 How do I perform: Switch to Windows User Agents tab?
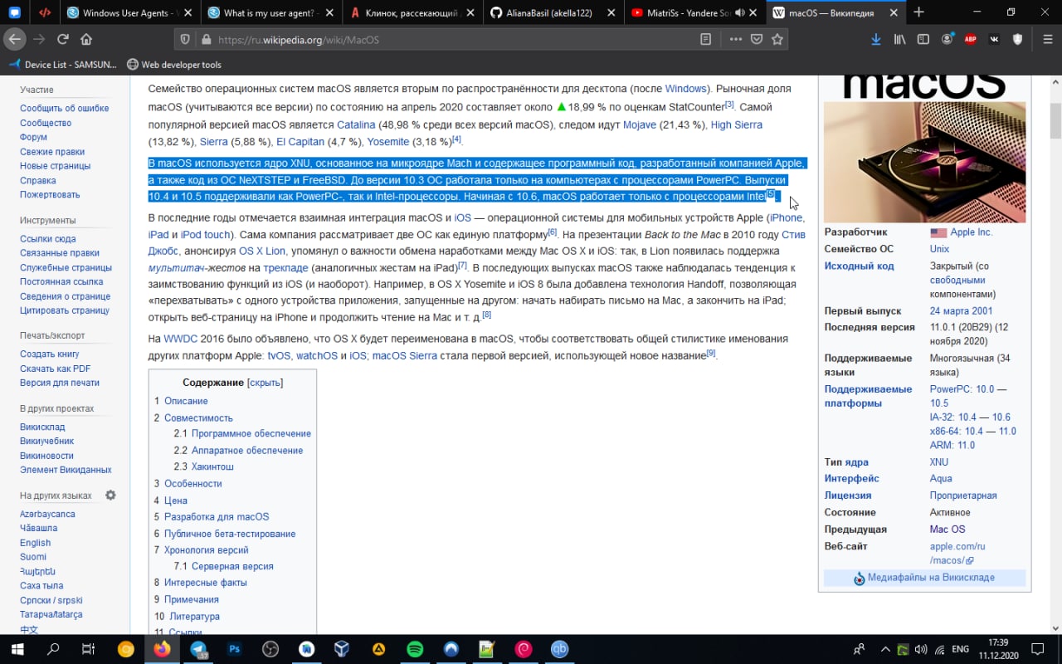(129, 12)
